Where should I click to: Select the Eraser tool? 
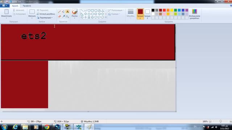(x=59, y=16)
